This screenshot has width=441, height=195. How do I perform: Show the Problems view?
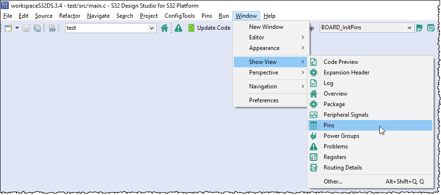point(370,146)
